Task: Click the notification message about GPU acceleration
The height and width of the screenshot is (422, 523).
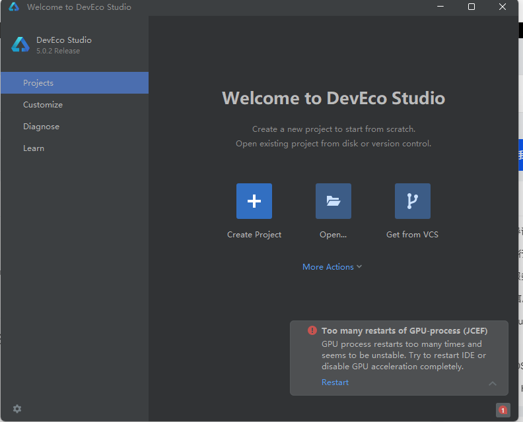Action: click(x=403, y=355)
